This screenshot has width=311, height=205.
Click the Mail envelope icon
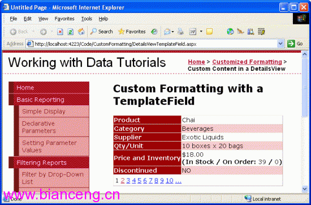tap(167, 32)
